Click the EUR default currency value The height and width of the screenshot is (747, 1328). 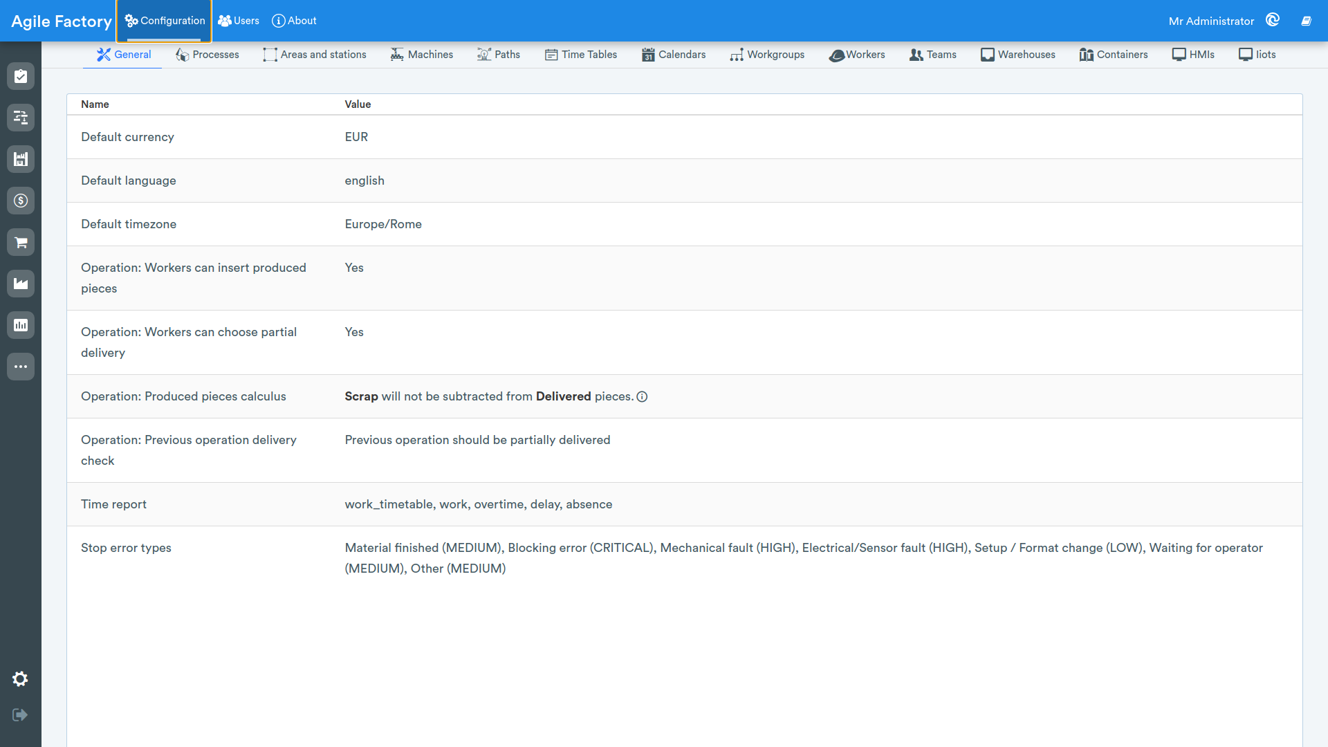356,137
